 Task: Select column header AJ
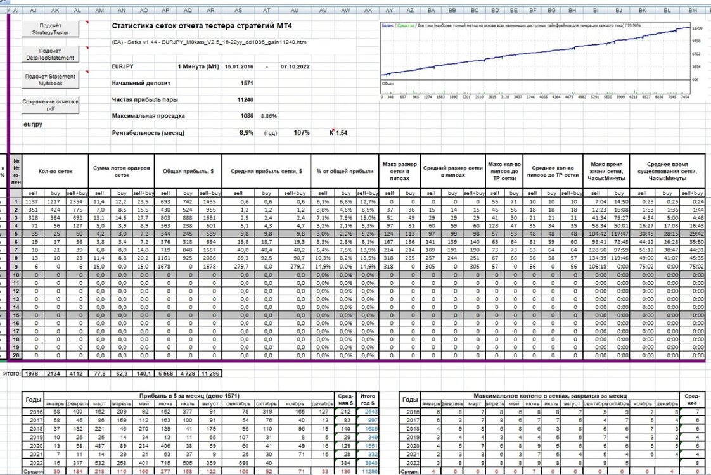(x=33, y=10)
